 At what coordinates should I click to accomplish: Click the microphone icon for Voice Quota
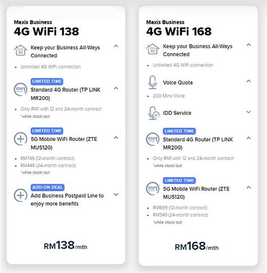[153, 82]
